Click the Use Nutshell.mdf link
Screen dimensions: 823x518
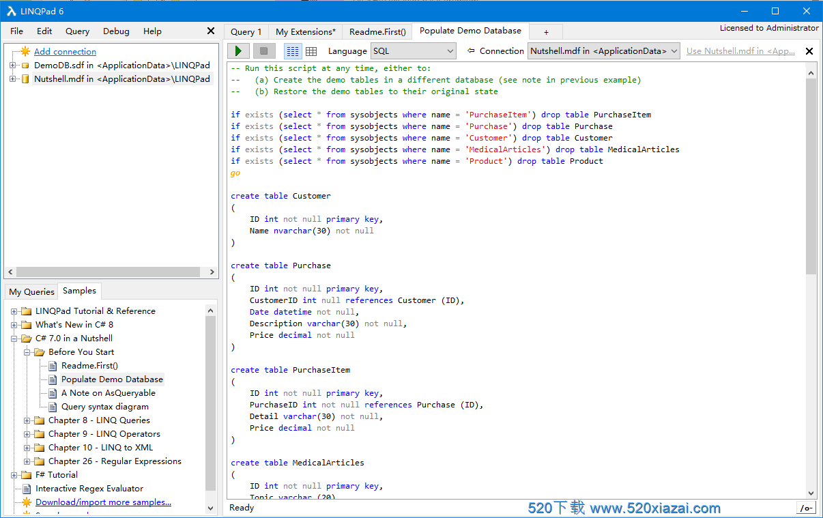[x=740, y=51]
